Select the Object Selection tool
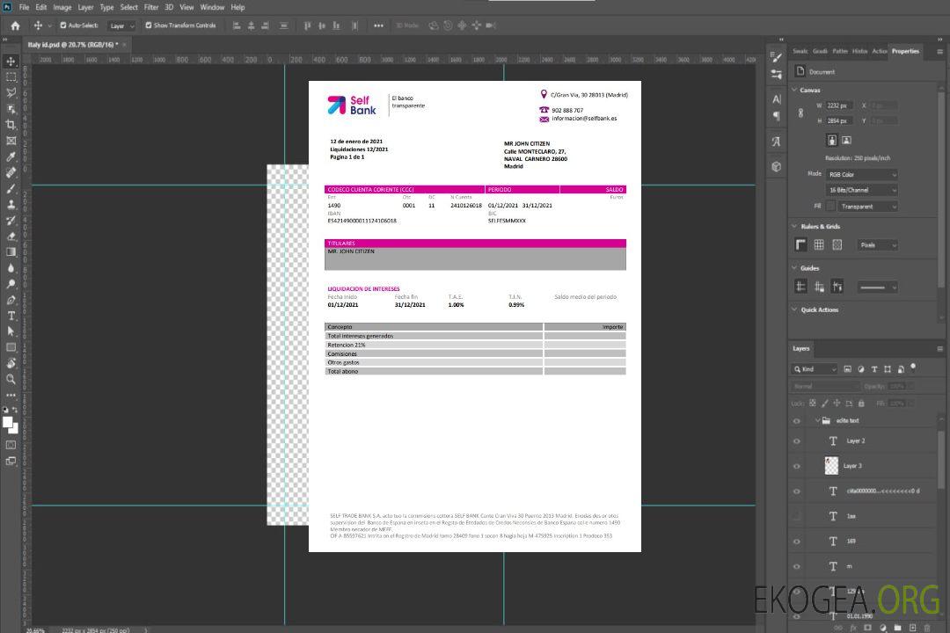This screenshot has width=950, height=633. coord(11,109)
